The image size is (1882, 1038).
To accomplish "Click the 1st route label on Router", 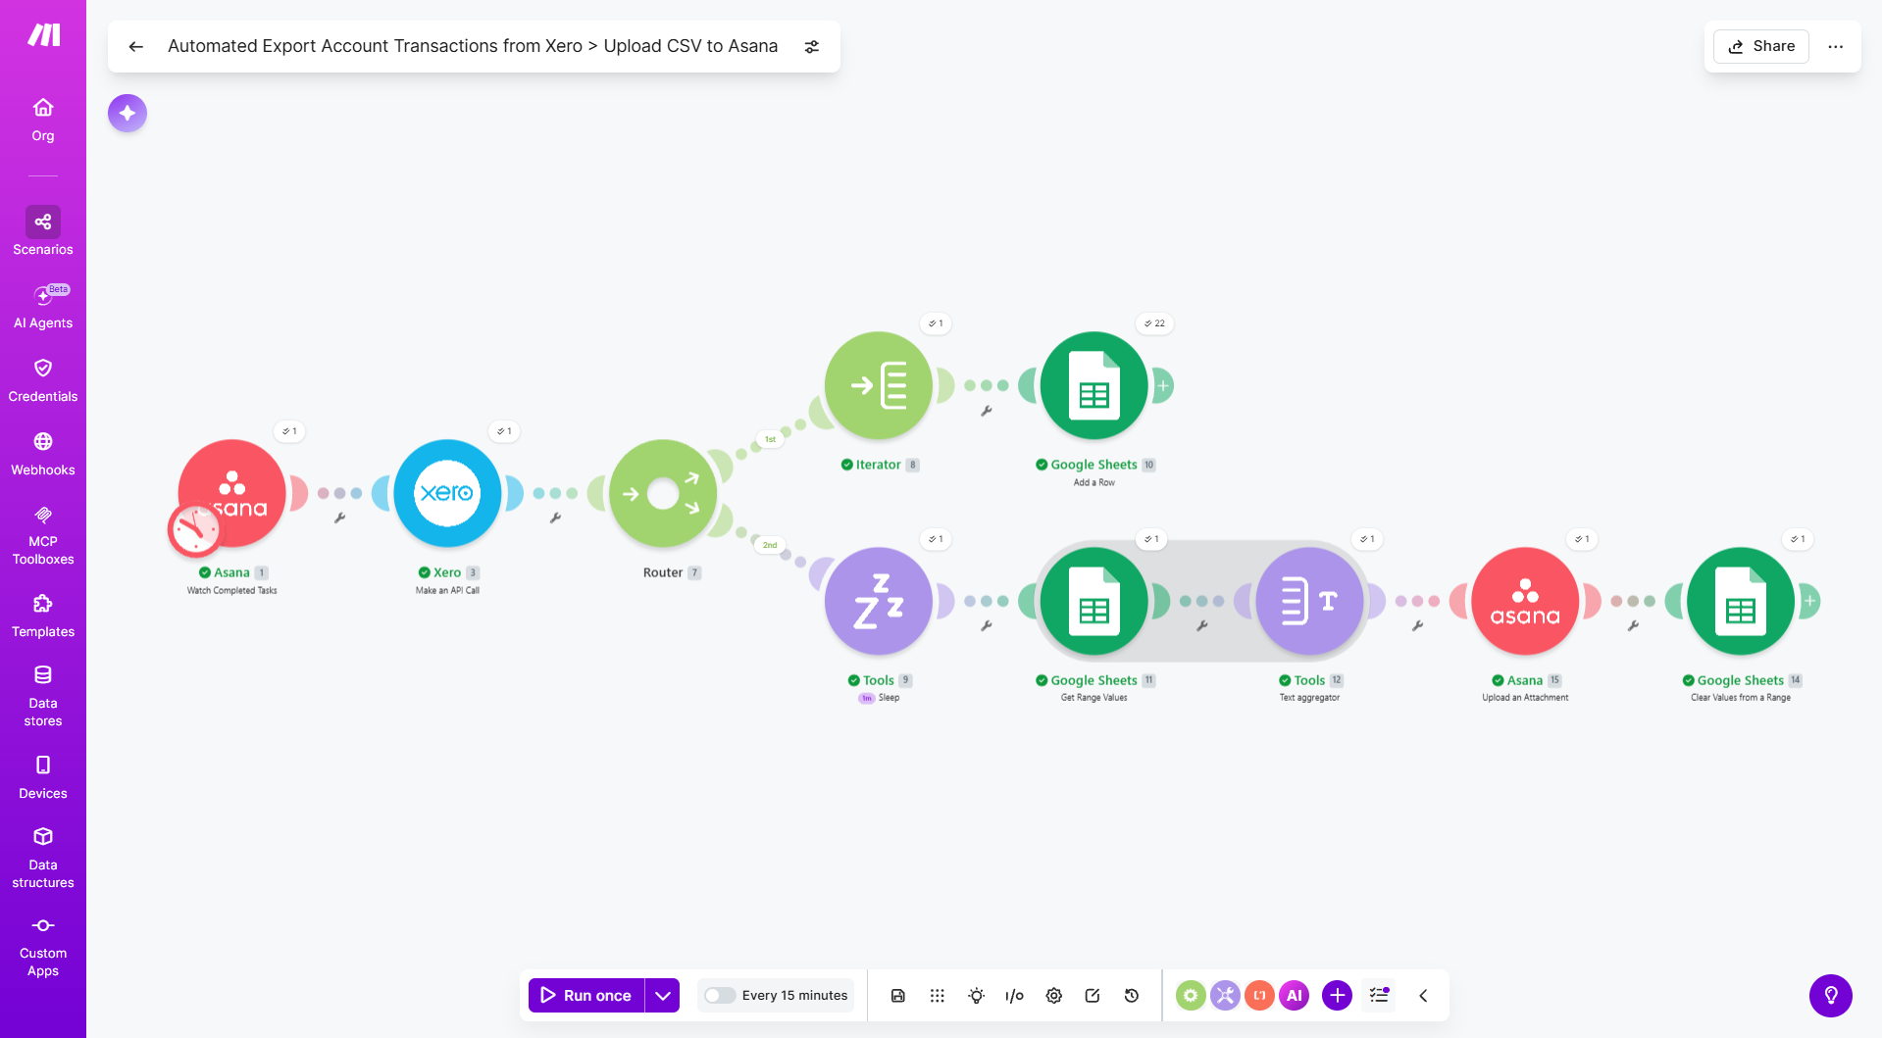I will coord(771,439).
